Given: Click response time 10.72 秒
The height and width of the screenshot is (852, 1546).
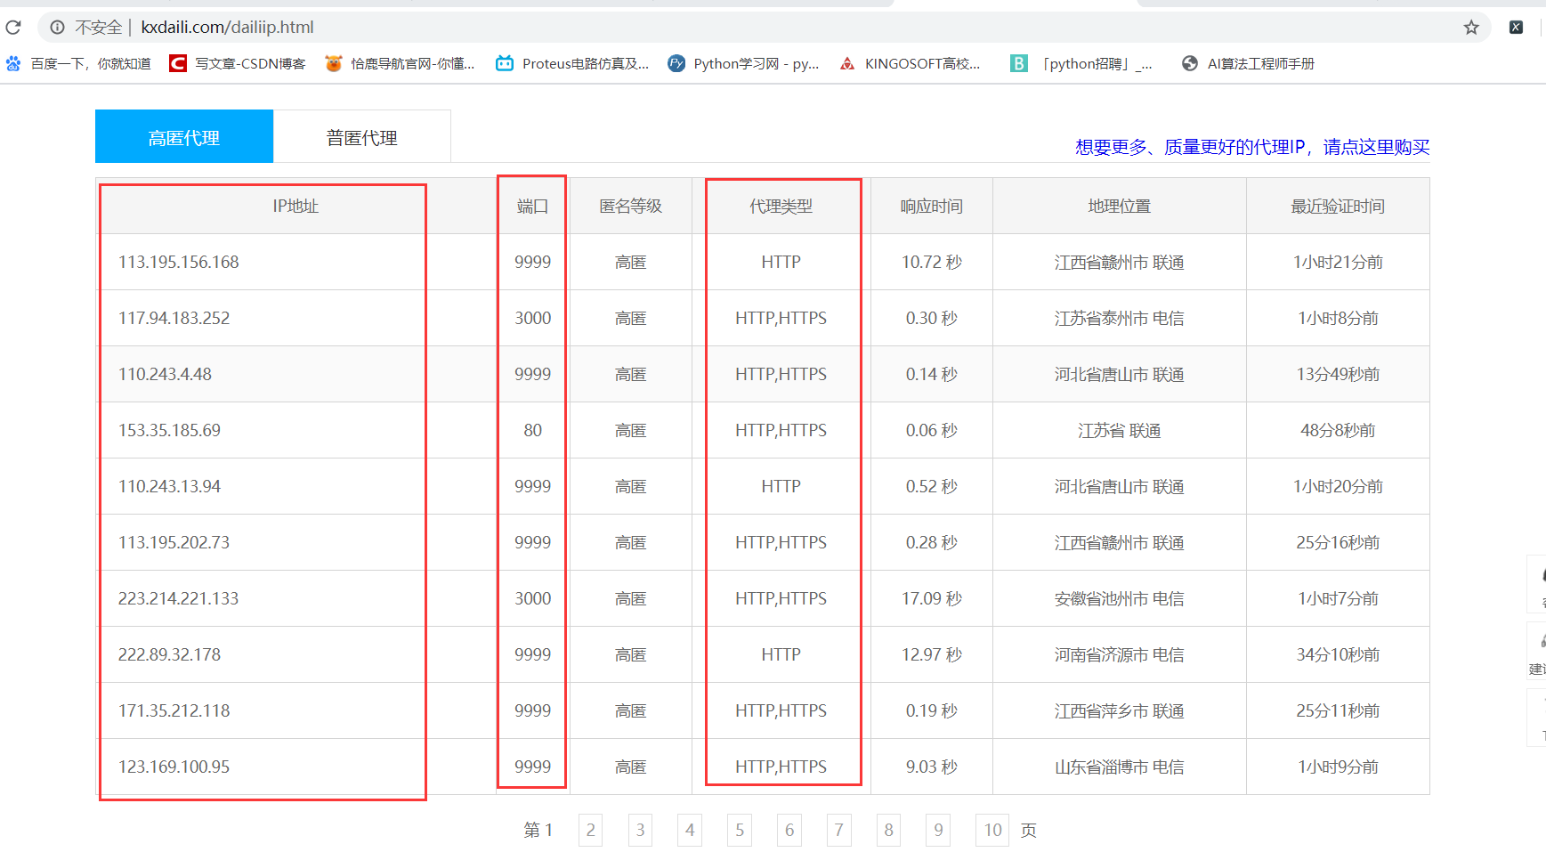Looking at the screenshot, I should click(x=931, y=262).
